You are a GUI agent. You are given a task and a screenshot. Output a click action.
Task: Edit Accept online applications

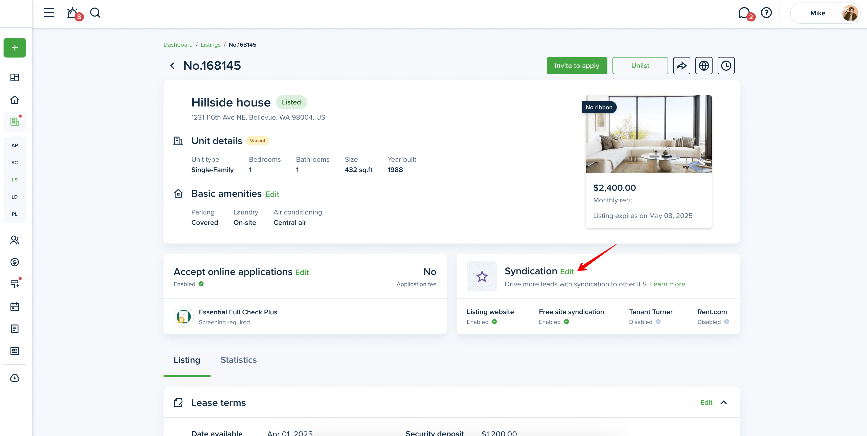pos(302,272)
